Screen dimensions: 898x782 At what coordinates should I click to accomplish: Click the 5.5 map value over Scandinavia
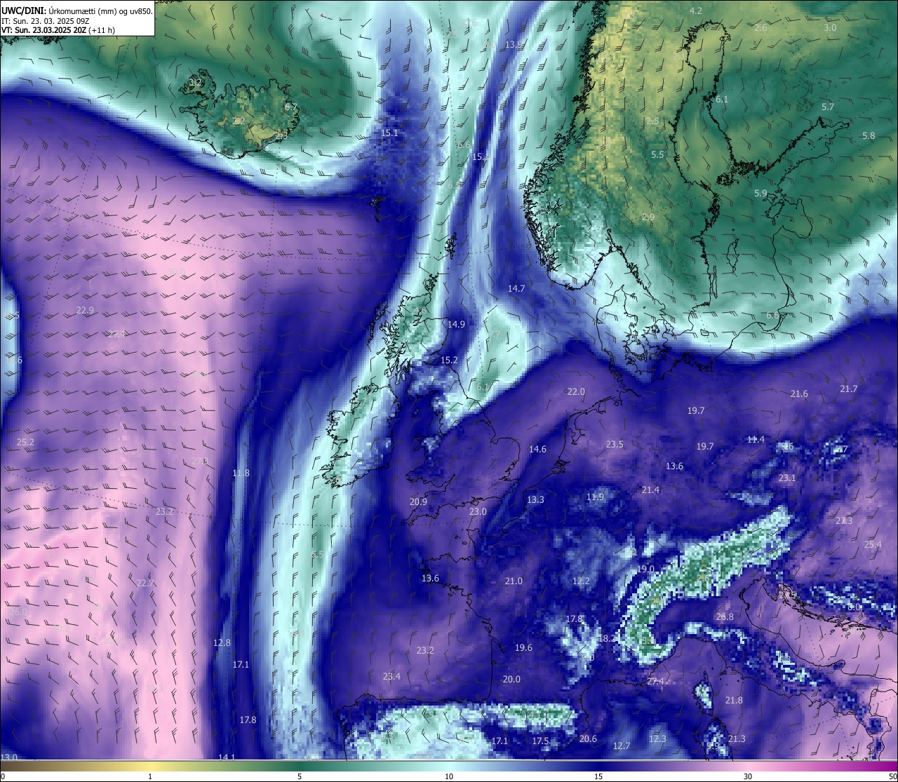point(657,154)
